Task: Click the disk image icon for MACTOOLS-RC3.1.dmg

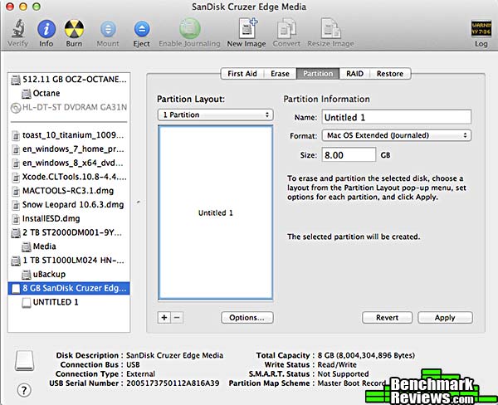Action: (16, 191)
